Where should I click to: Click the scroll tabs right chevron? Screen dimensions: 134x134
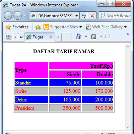[58, 37]
